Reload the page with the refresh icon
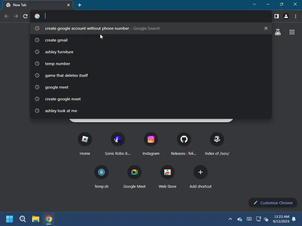 click(25, 16)
